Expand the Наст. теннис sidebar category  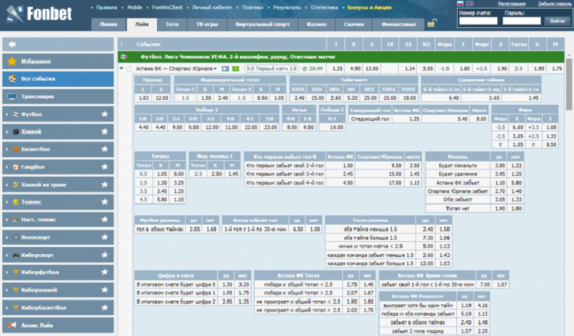pos(7,220)
